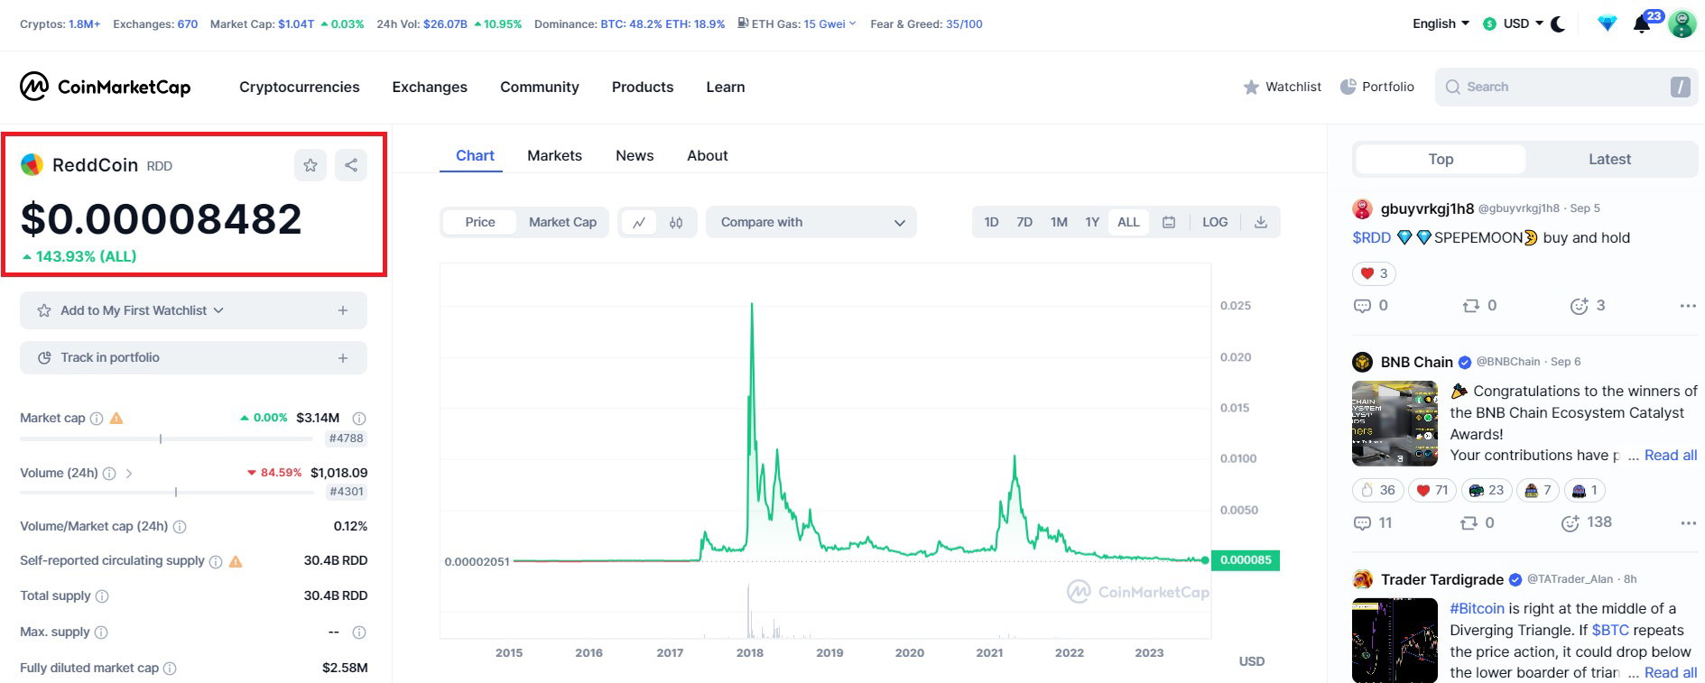Open more options on BNB Chain post
1705x683 pixels.
tap(1688, 523)
